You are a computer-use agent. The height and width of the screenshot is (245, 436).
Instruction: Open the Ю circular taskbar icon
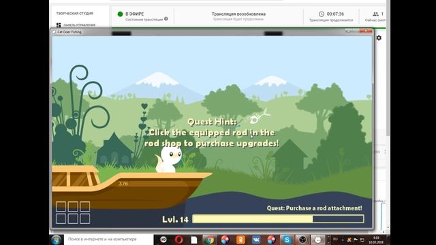[x=163, y=240]
